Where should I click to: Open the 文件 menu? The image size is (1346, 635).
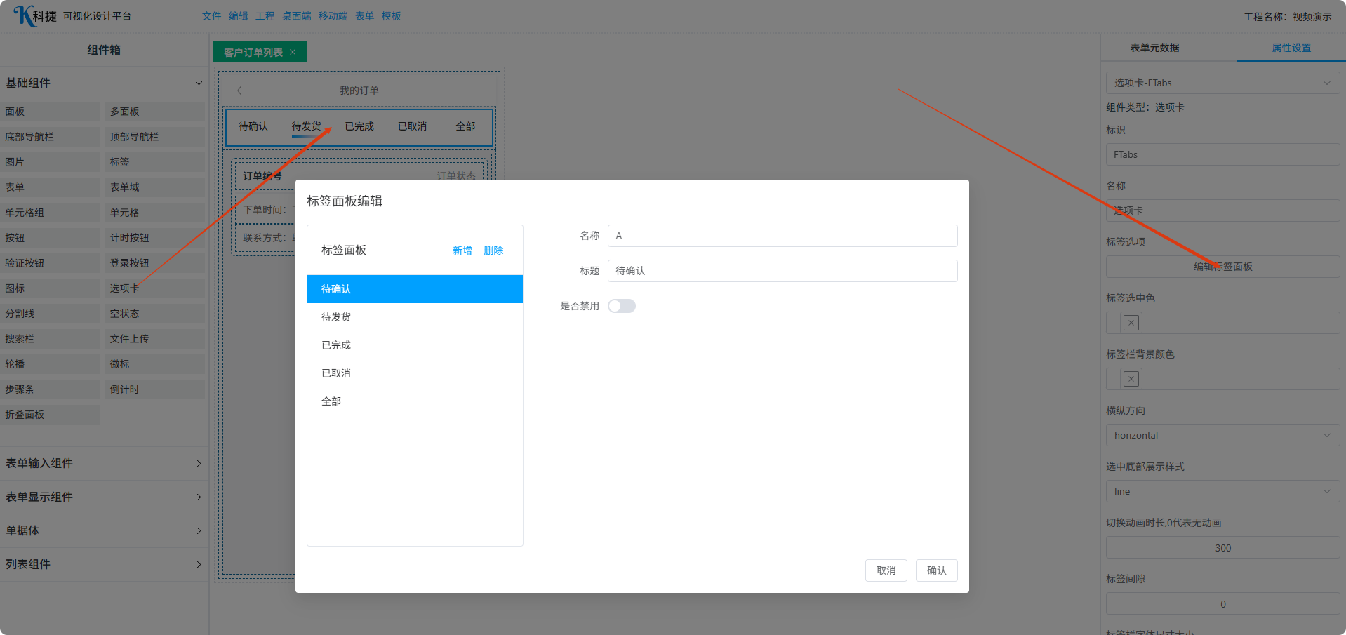point(211,16)
